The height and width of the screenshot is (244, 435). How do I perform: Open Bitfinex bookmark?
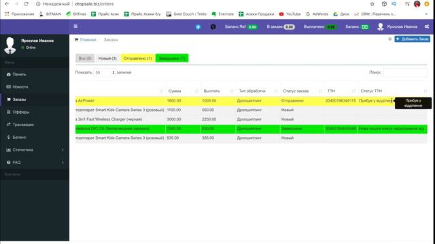pyautogui.click(x=76, y=14)
